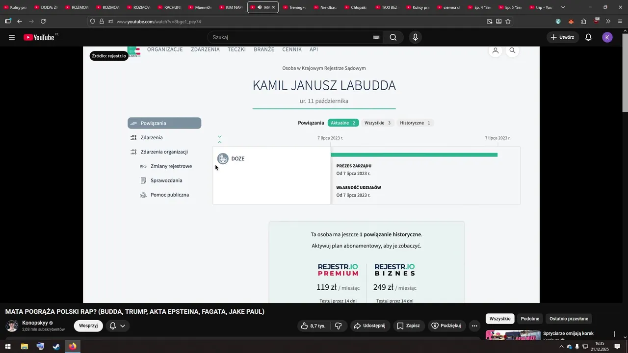Bookmark this page with the star icon
This screenshot has width=628, height=353.
(508, 21)
